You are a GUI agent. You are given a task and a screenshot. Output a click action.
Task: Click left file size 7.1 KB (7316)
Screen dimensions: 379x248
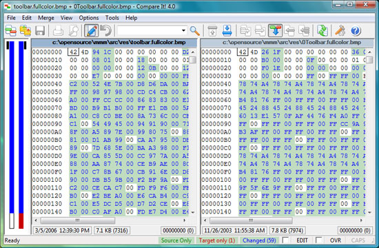pos(112,230)
